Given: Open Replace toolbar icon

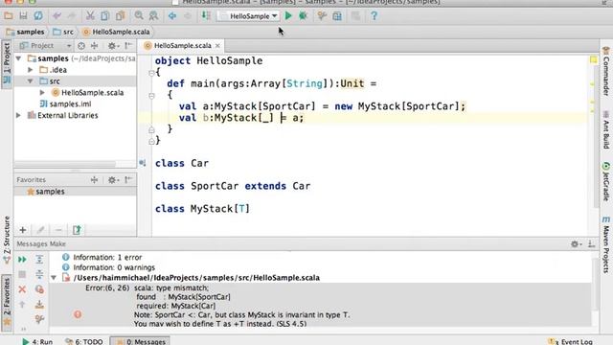Looking at the screenshot, I should (x=153, y=16).
